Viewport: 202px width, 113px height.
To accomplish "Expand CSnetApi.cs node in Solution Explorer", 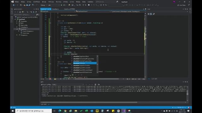I will (17, 27).
